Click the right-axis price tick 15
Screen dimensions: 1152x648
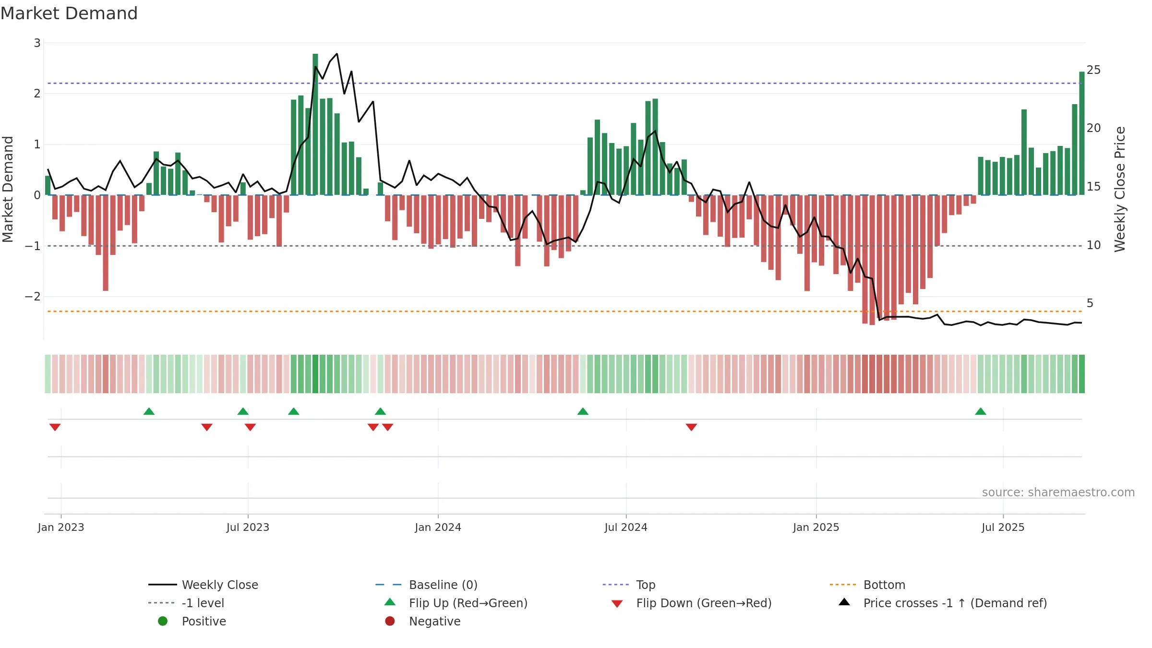click(x=1094, y=187)
